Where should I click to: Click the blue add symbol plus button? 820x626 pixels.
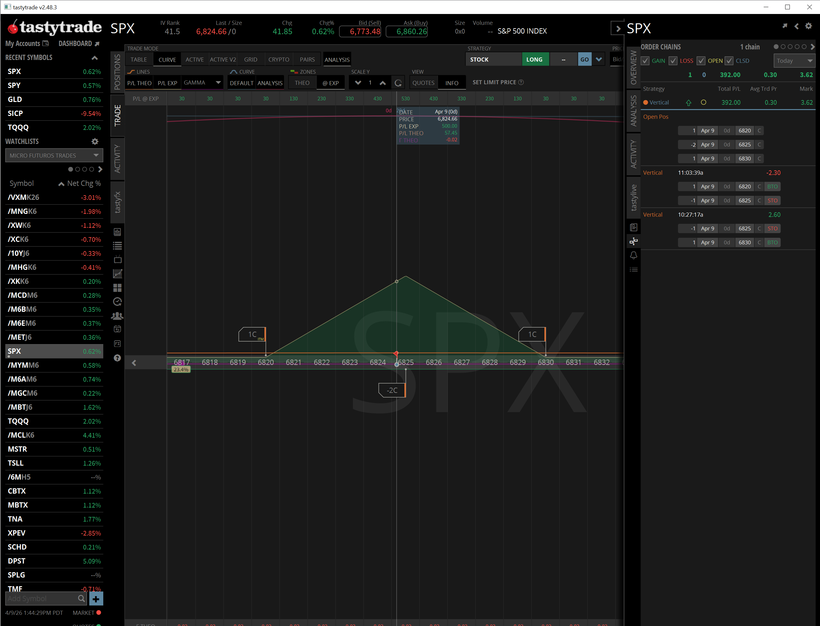[96, 599]
